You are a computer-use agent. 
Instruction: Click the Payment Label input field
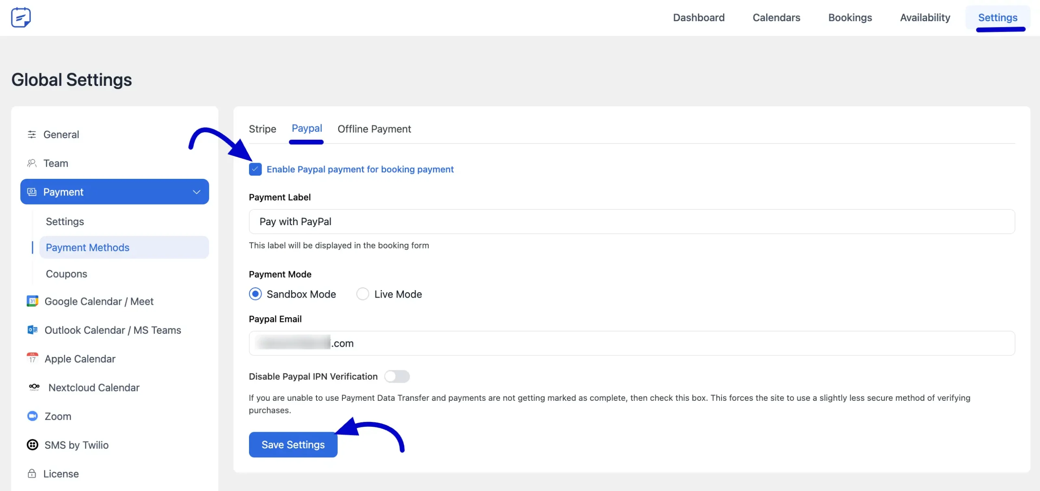point(632,222)
